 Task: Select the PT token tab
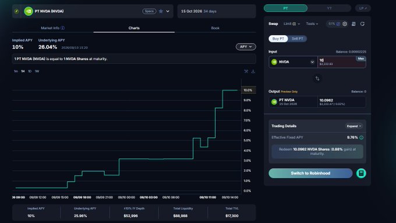[x=285, y=8]
